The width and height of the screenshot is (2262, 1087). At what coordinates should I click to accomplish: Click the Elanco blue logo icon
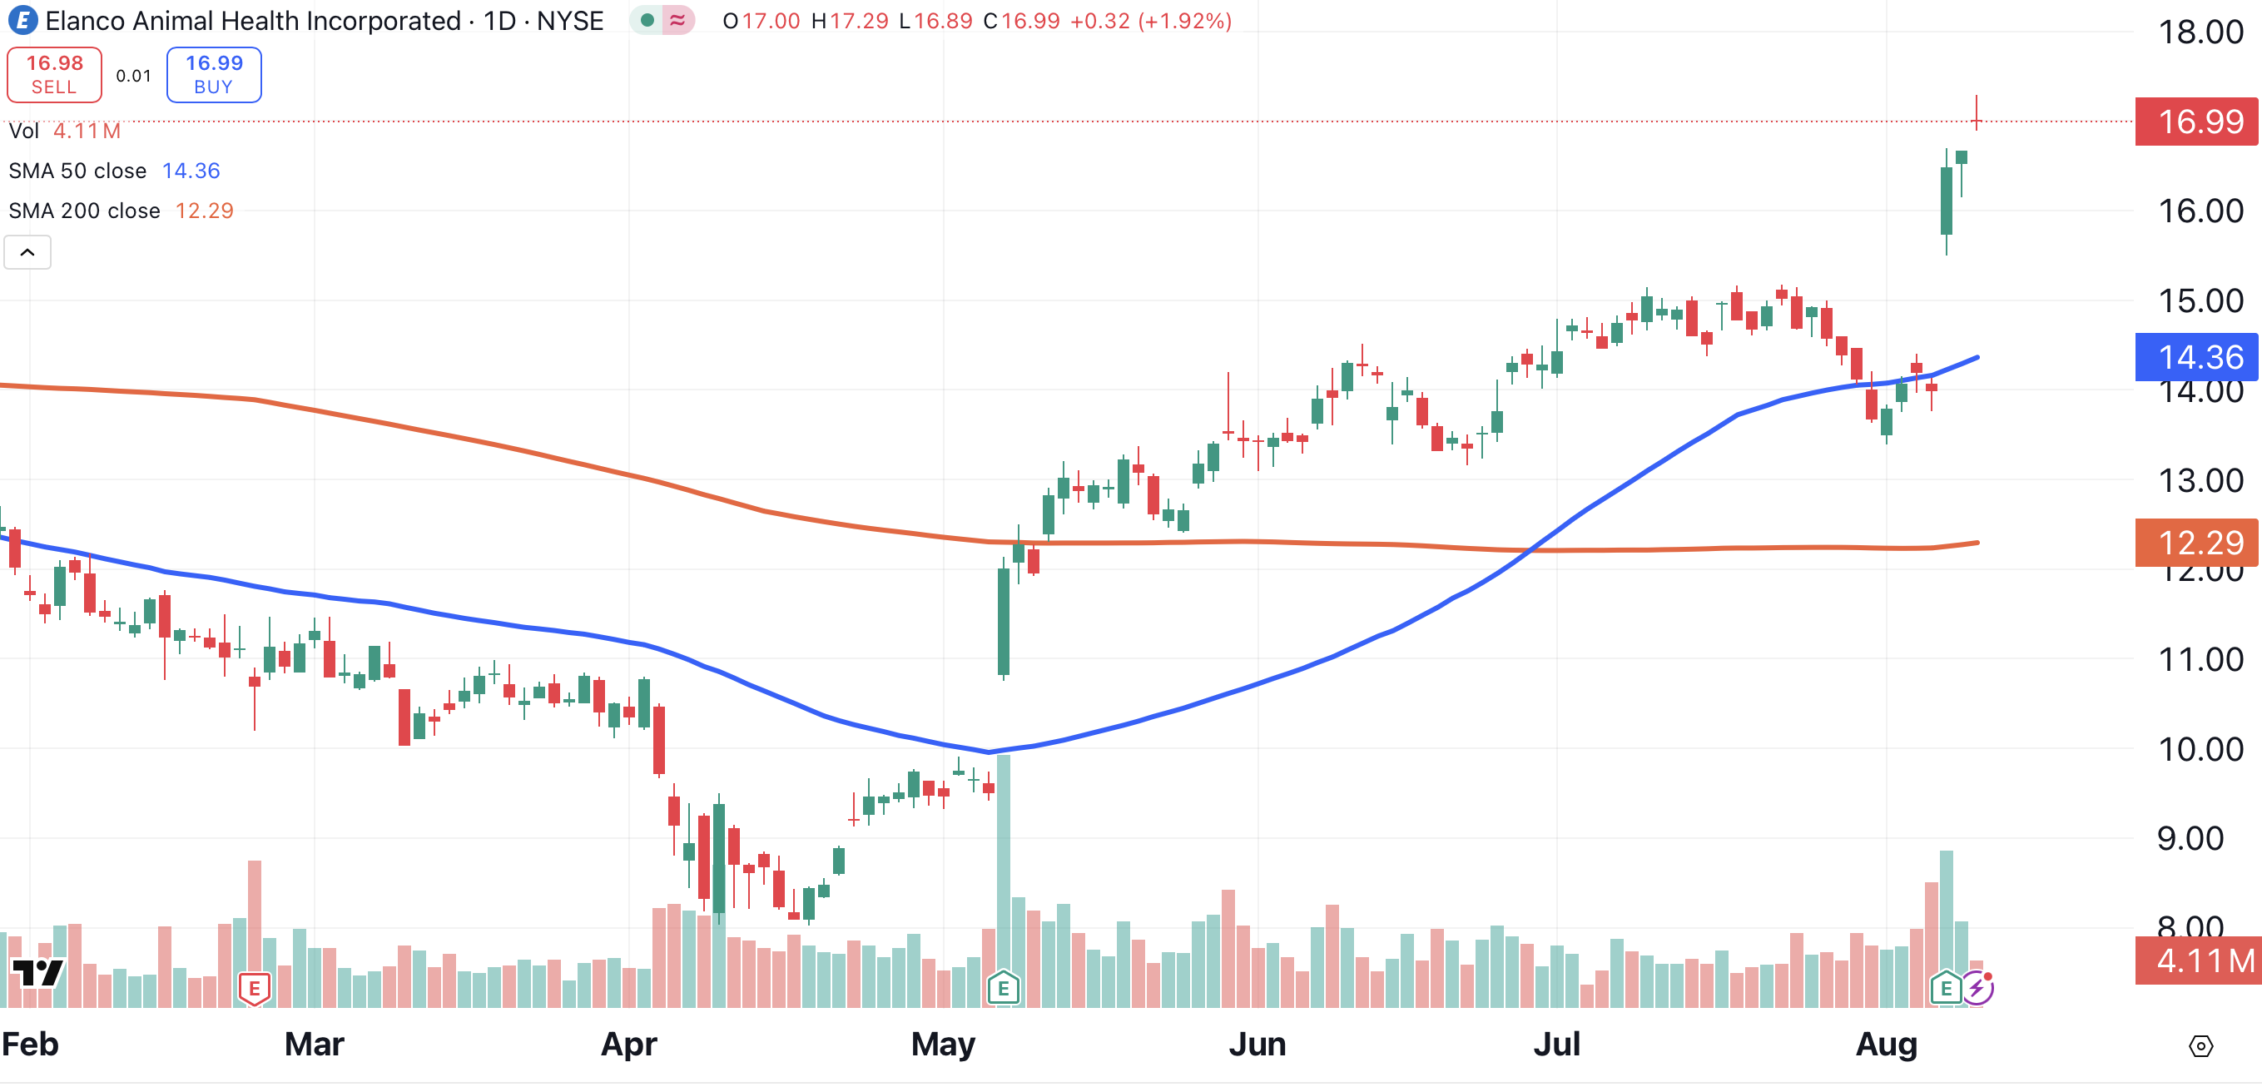pyautogui.click(x=22, y=20)
